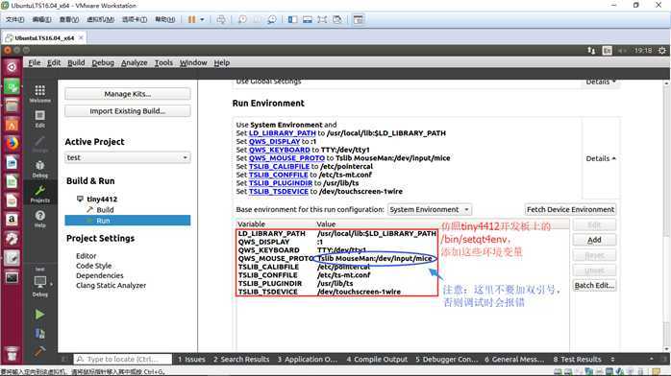This screenshot has width=671, height=376.
Task: Open Clang Static Analyzer settings
Action: (111, 285)
